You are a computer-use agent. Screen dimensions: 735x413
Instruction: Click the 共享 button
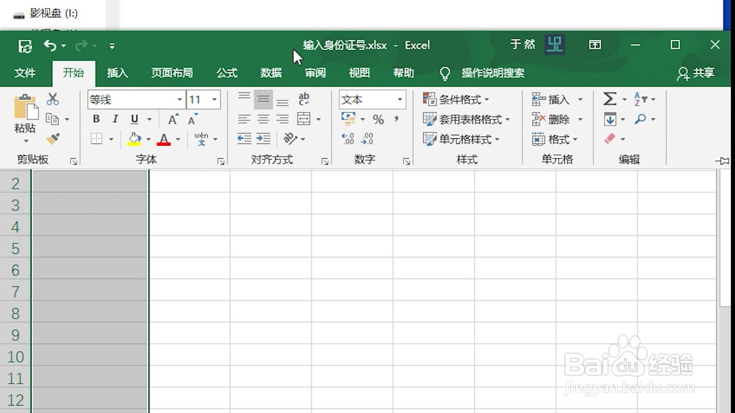[696, 73]
